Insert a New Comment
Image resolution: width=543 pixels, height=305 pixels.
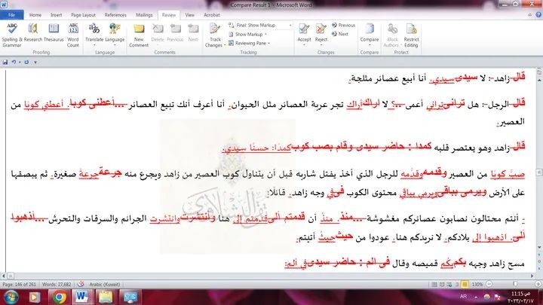139,35
